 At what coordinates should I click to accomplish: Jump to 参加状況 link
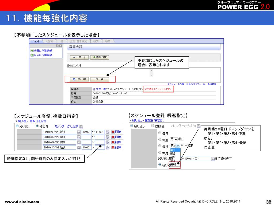point(212,84)
